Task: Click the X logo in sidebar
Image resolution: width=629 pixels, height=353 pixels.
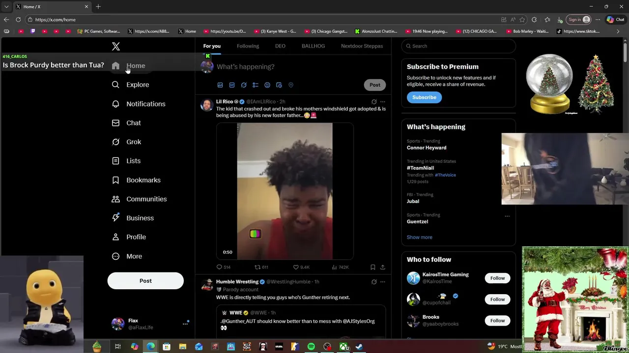Action: click(x=116, y=46)
